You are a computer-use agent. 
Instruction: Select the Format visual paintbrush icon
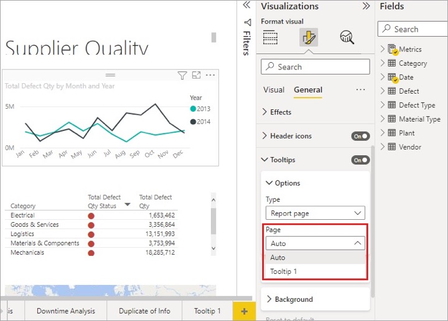[x=309, y=37]
